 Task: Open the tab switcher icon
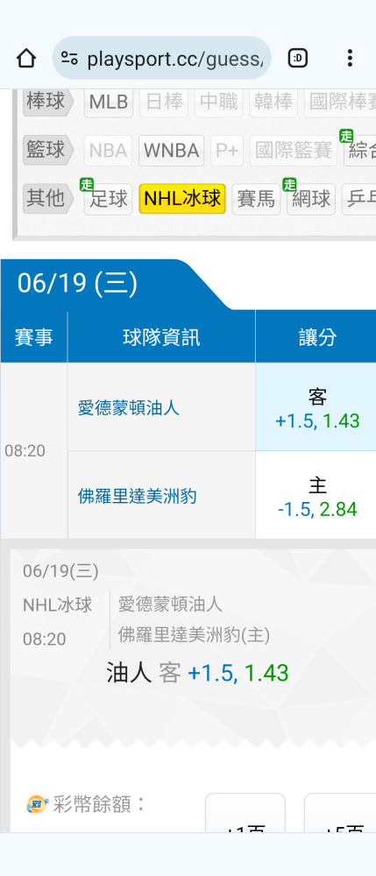(298, 58)
